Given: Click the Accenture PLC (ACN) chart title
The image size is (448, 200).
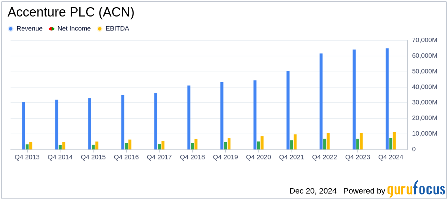Looking at the screenshot, I should coord(71,13).
